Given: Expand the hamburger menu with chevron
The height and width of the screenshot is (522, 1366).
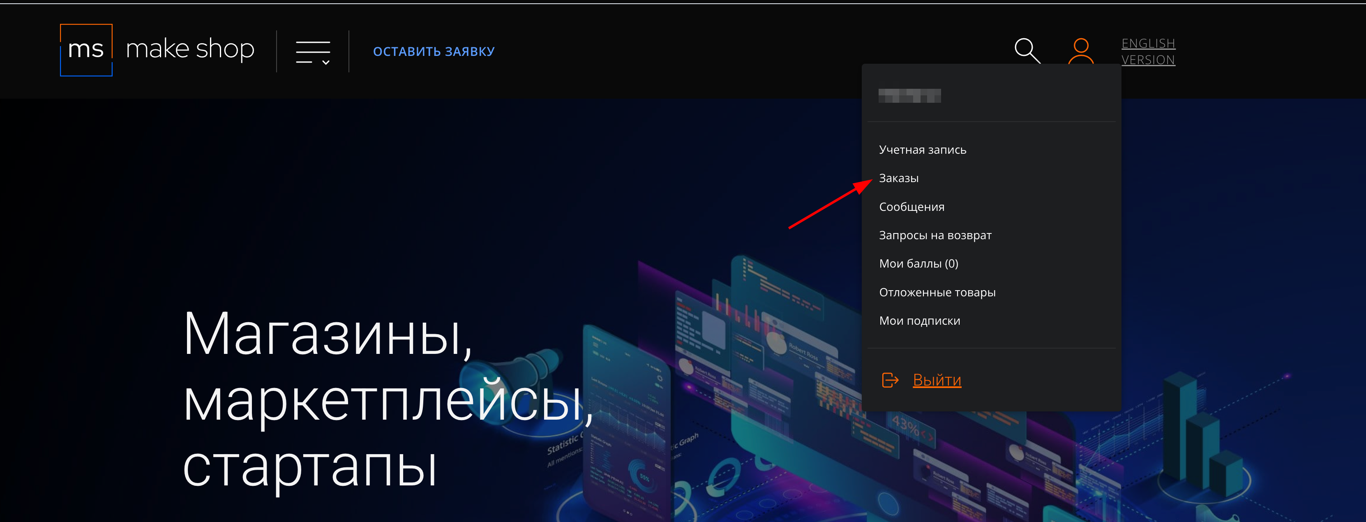Looking at the screenshot, I should (x=313, y=52).
